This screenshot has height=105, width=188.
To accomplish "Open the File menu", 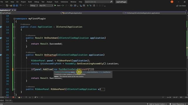I will tap(1, 2).
